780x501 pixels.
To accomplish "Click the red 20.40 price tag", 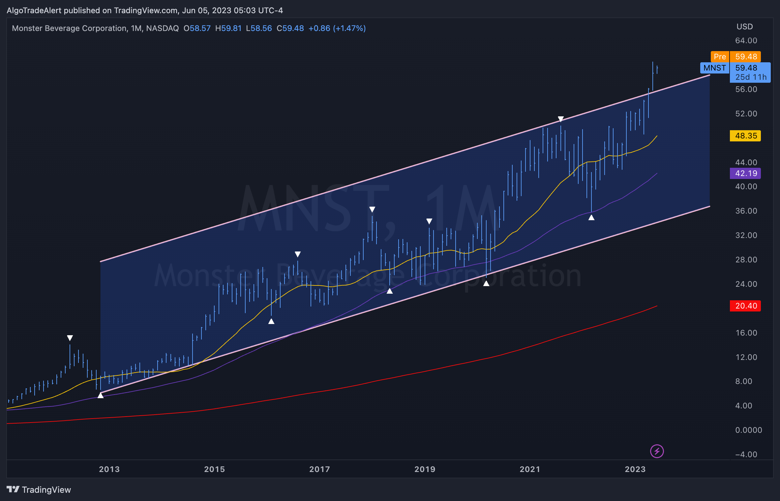I will coord(745,306).
